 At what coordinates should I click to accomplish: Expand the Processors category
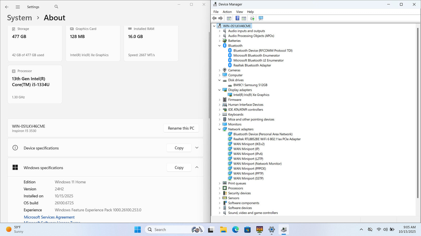pos(219,188)
